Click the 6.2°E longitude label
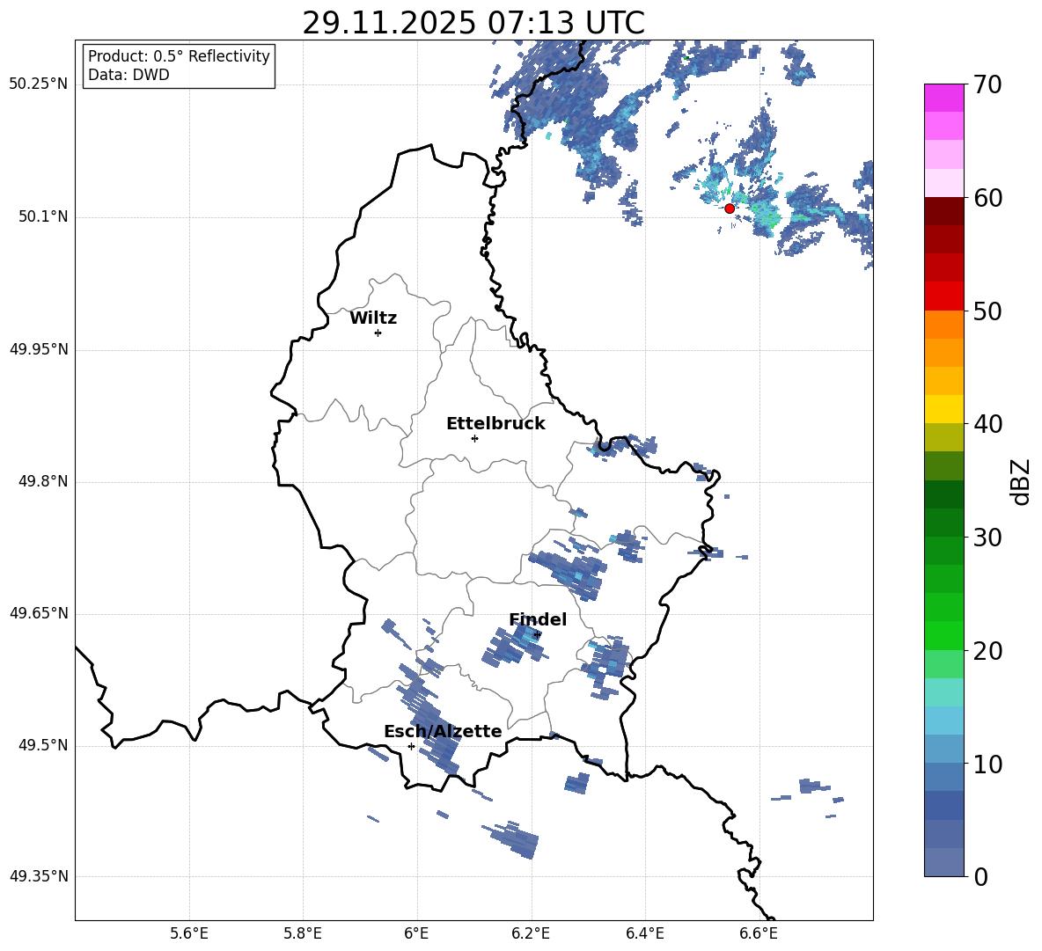The width and height of the screenshot is (1042, 951). click(x=531, y=934)
